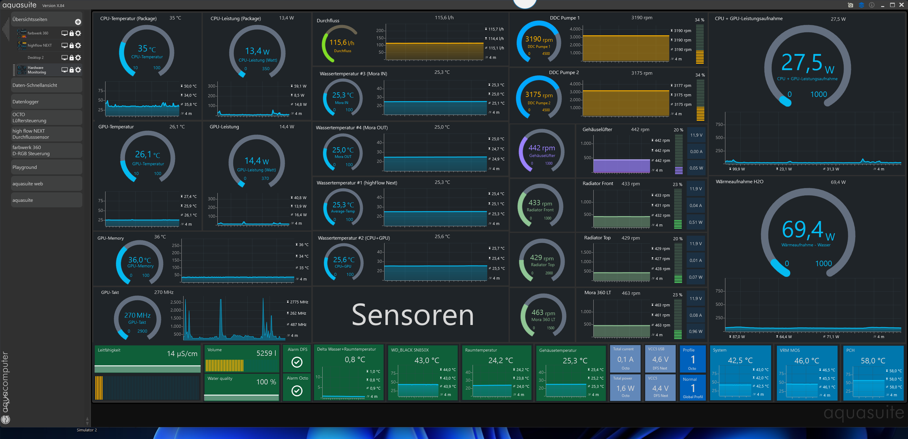Viewport: 908px width, 439px height.
Task: Open settings gear for farbwerk 360 page
Action: pyautogui.click(x=78, y=33)
